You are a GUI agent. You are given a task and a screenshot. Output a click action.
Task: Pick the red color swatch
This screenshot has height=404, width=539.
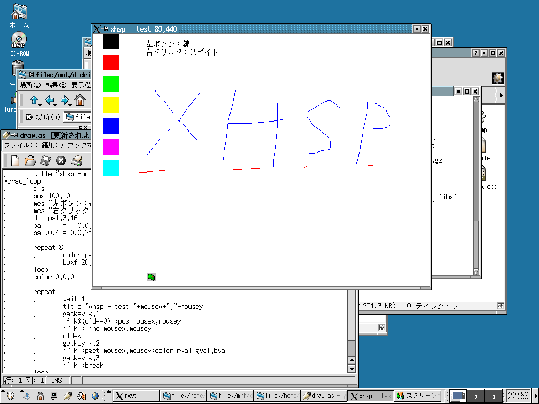click(111, 63)
